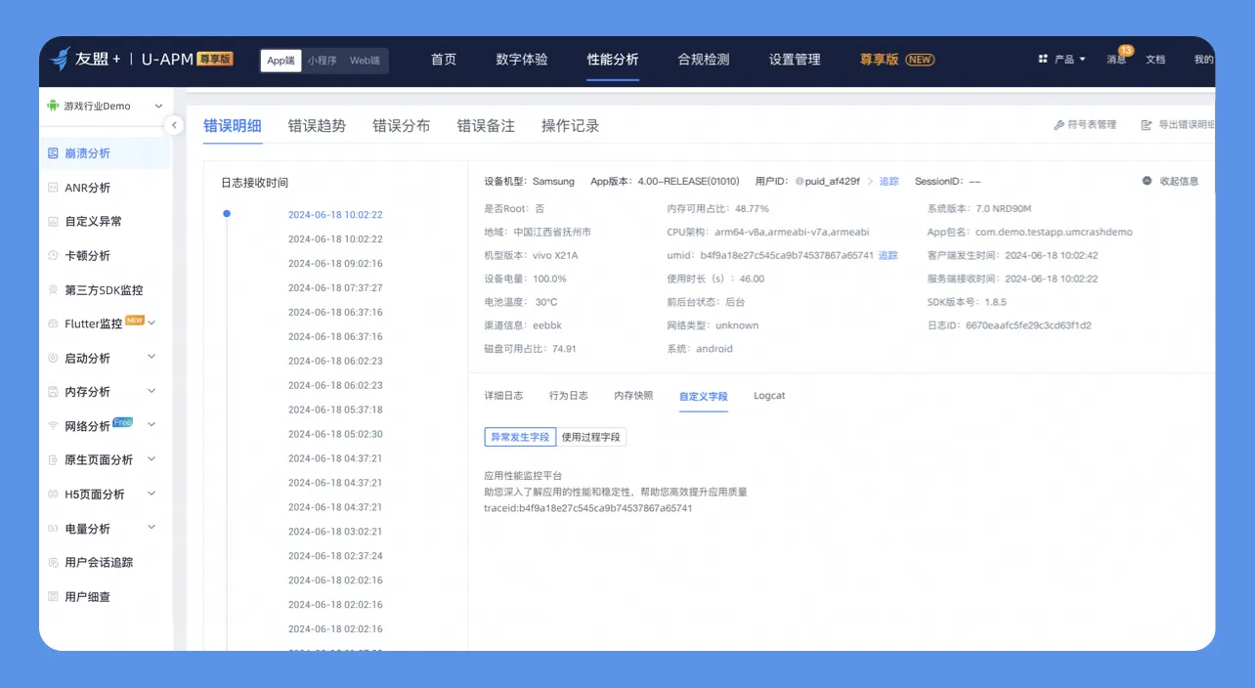Open the 性能分析 navigation item

613,60
